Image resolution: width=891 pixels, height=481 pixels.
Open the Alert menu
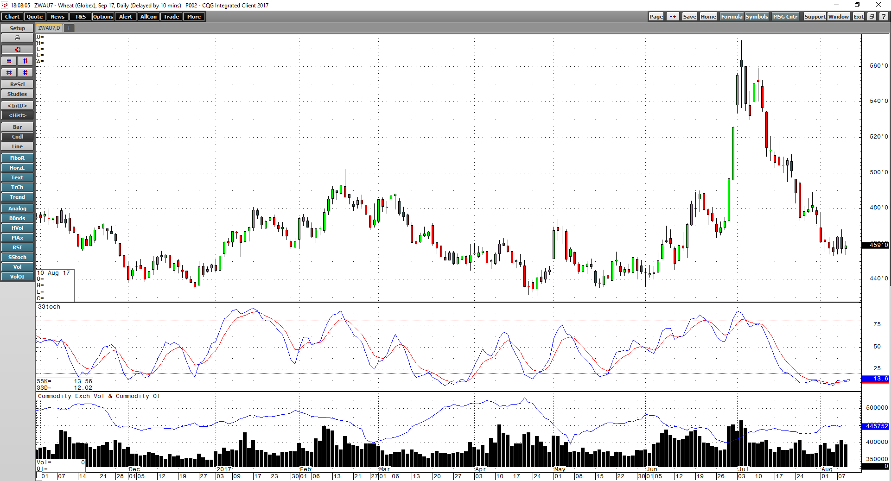coord(126,17)
